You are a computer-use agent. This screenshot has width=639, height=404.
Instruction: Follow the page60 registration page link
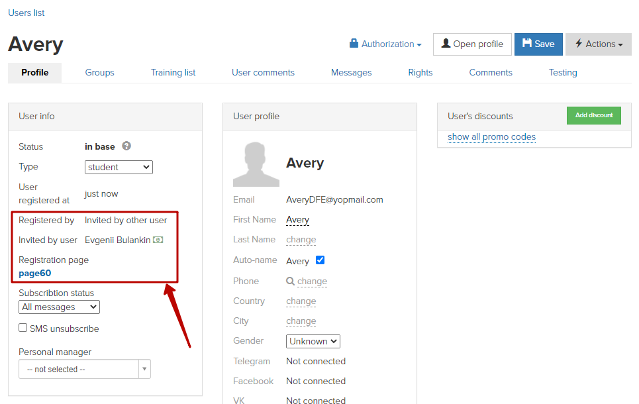click(x=35, y=273)
